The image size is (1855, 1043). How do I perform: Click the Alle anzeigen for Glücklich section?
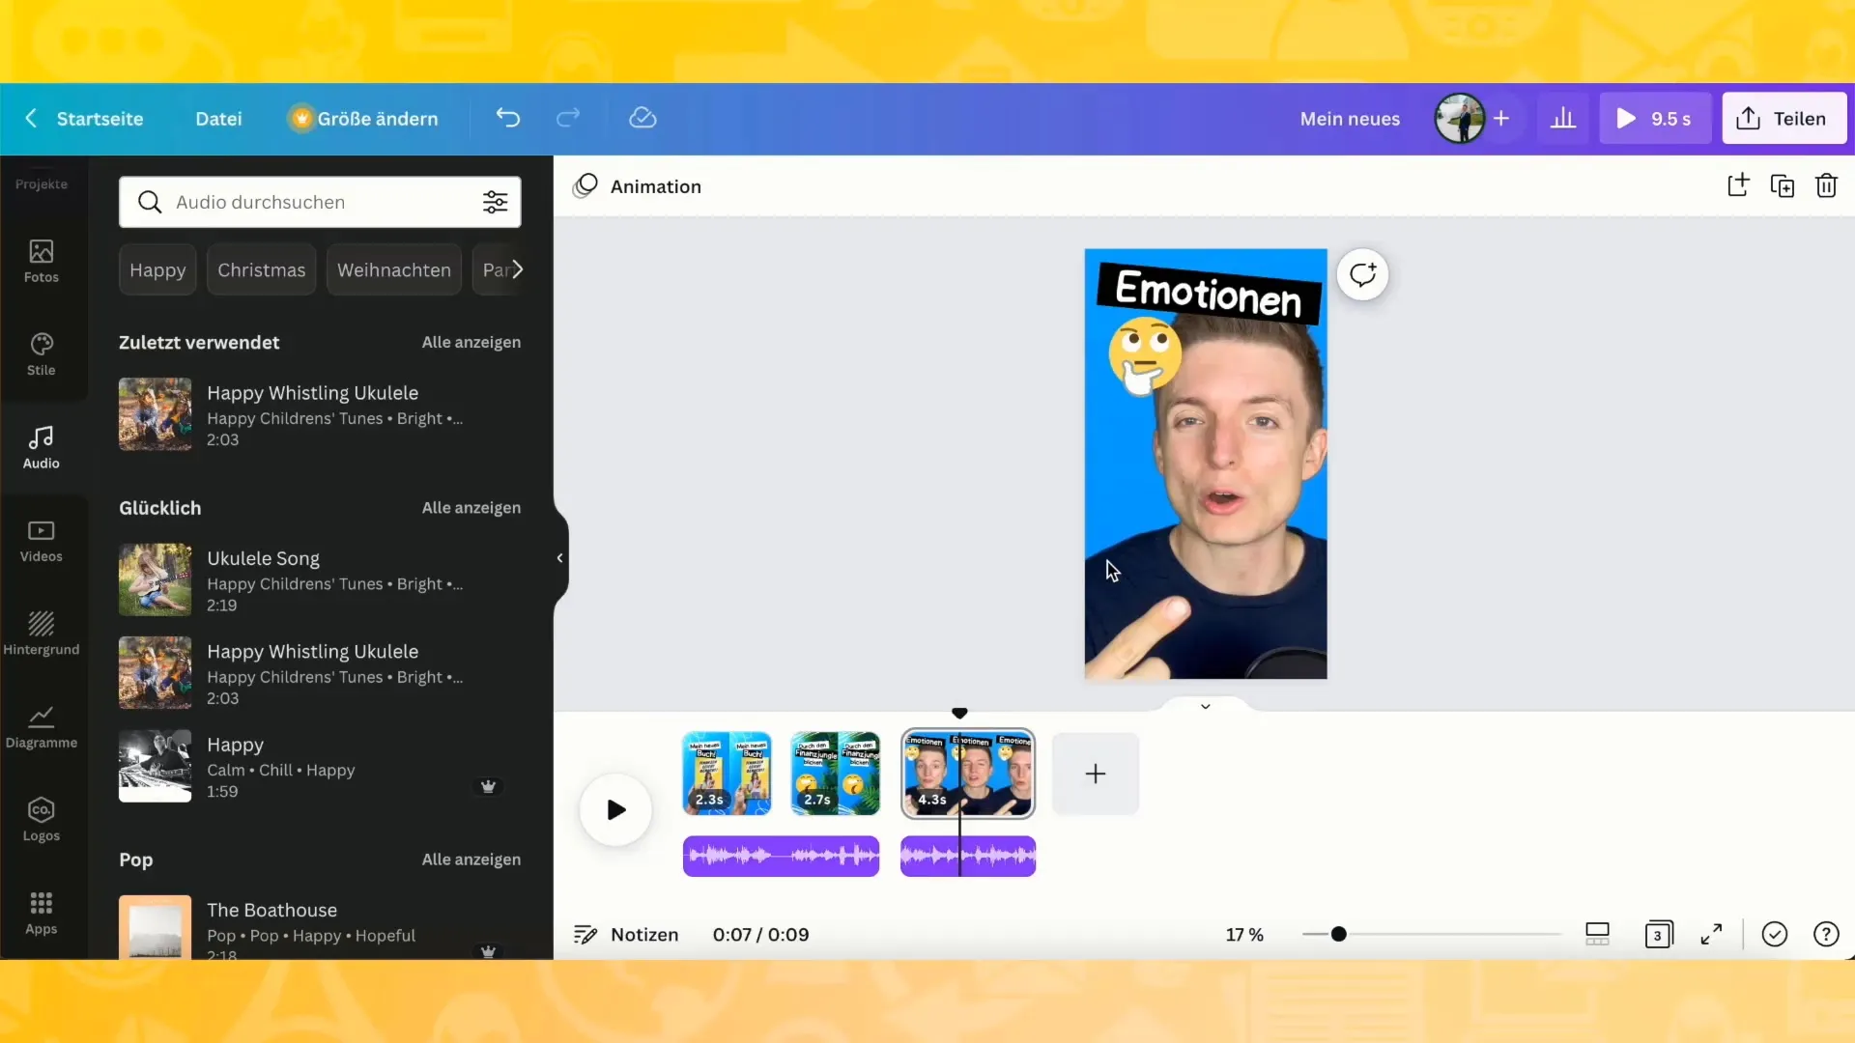click(471, 507)
